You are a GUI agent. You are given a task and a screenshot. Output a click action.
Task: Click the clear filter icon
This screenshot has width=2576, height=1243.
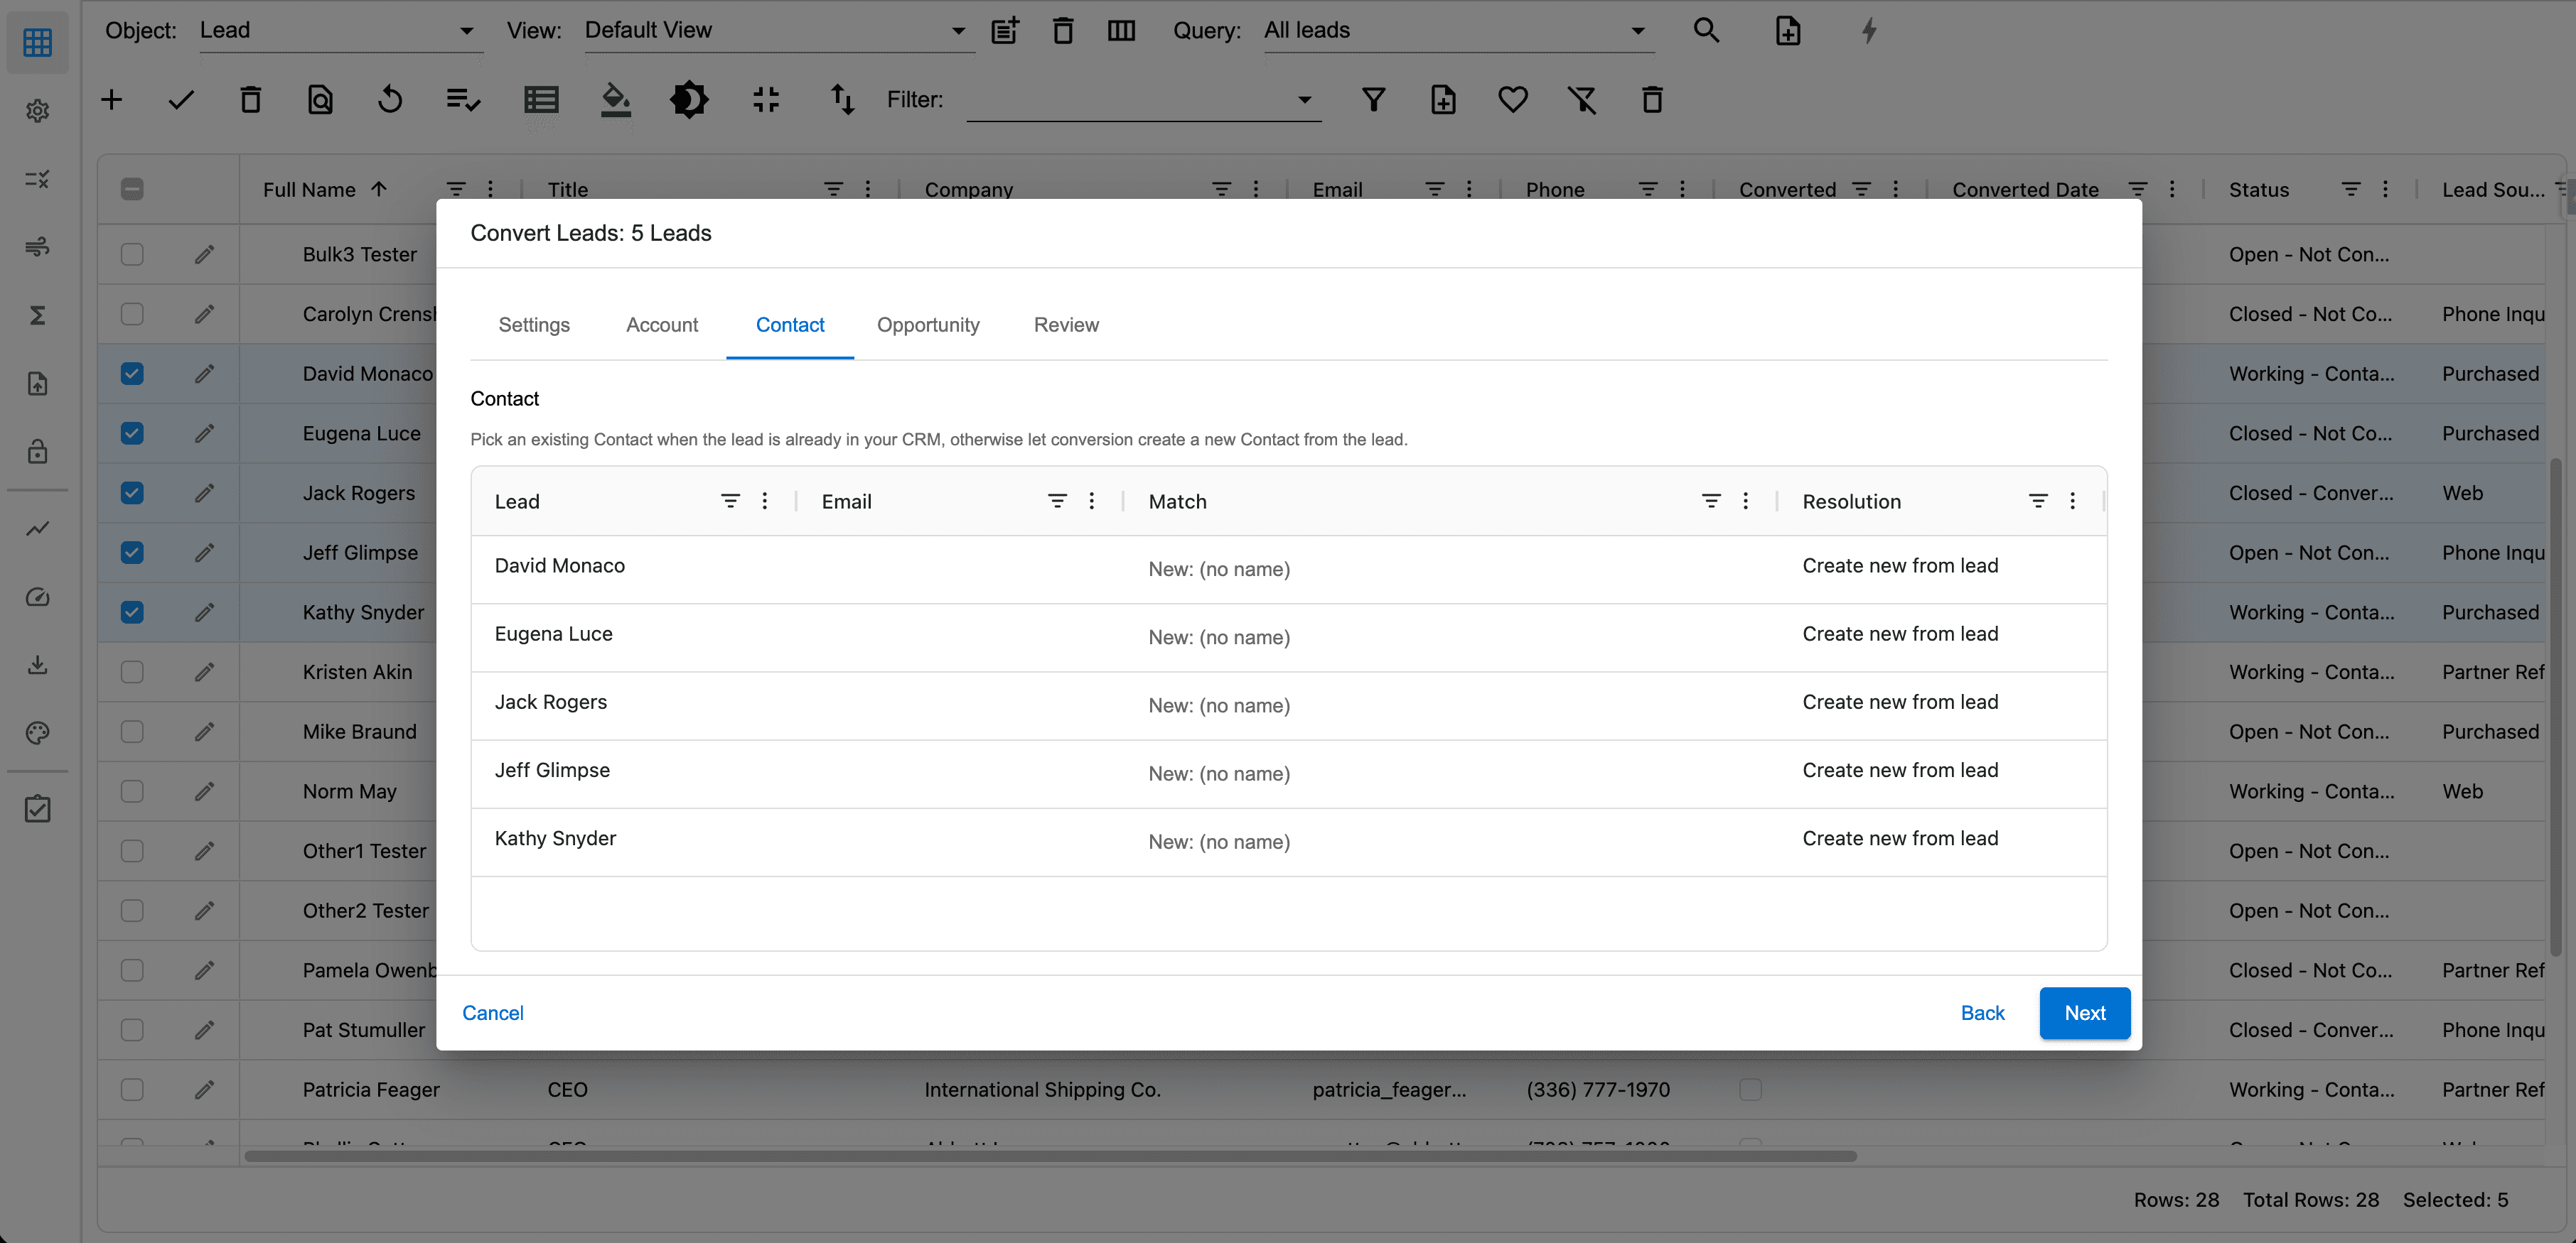(x=1582, y=100)
